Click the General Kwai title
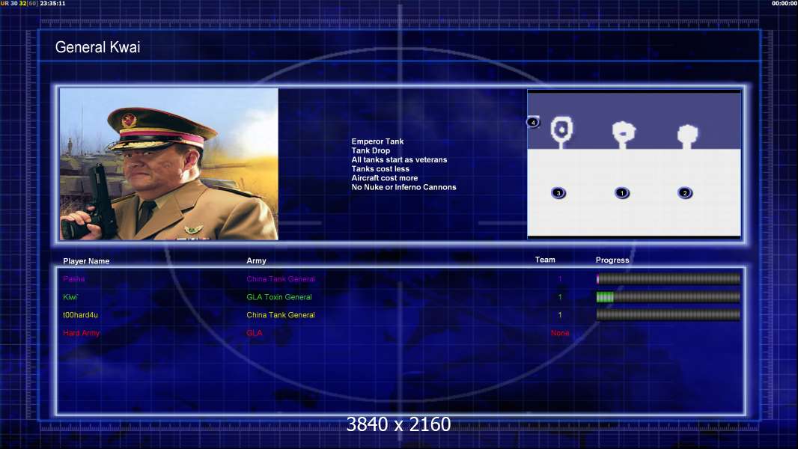The height and width of the screenshot is (449, 798). point(98,47)
